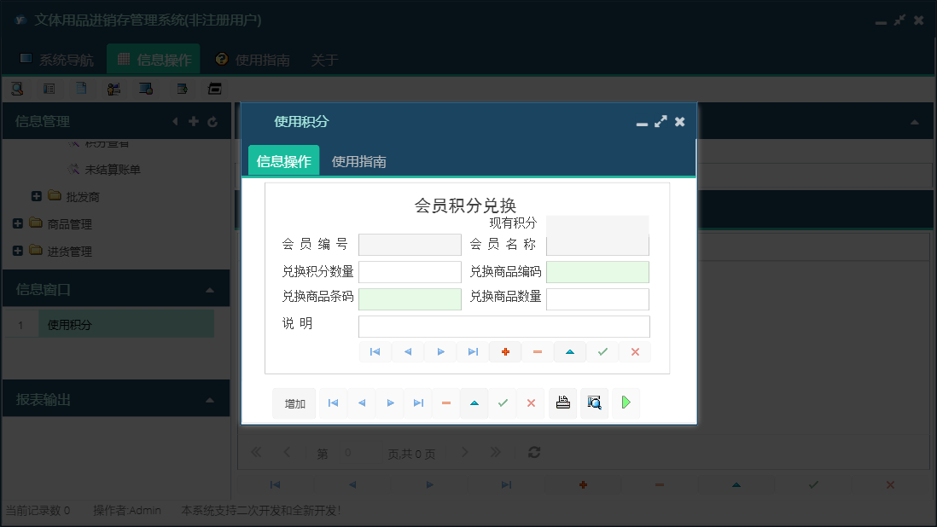Expand the 进货管理 tree node
The height and width of the screenshot is (527, 937).
tap(20, 251)
